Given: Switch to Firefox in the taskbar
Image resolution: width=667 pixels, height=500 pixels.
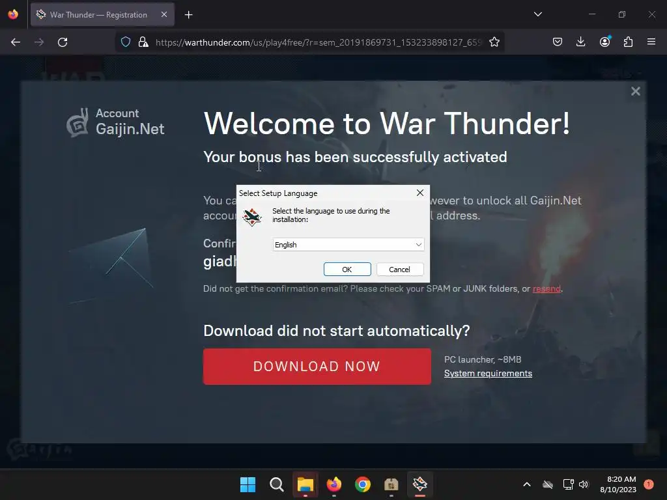Looking at the screenshot, I should click(x=334, y=484).
